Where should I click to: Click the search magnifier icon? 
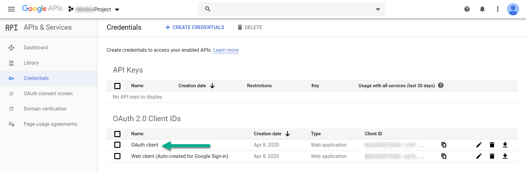[x=208, y=9]
